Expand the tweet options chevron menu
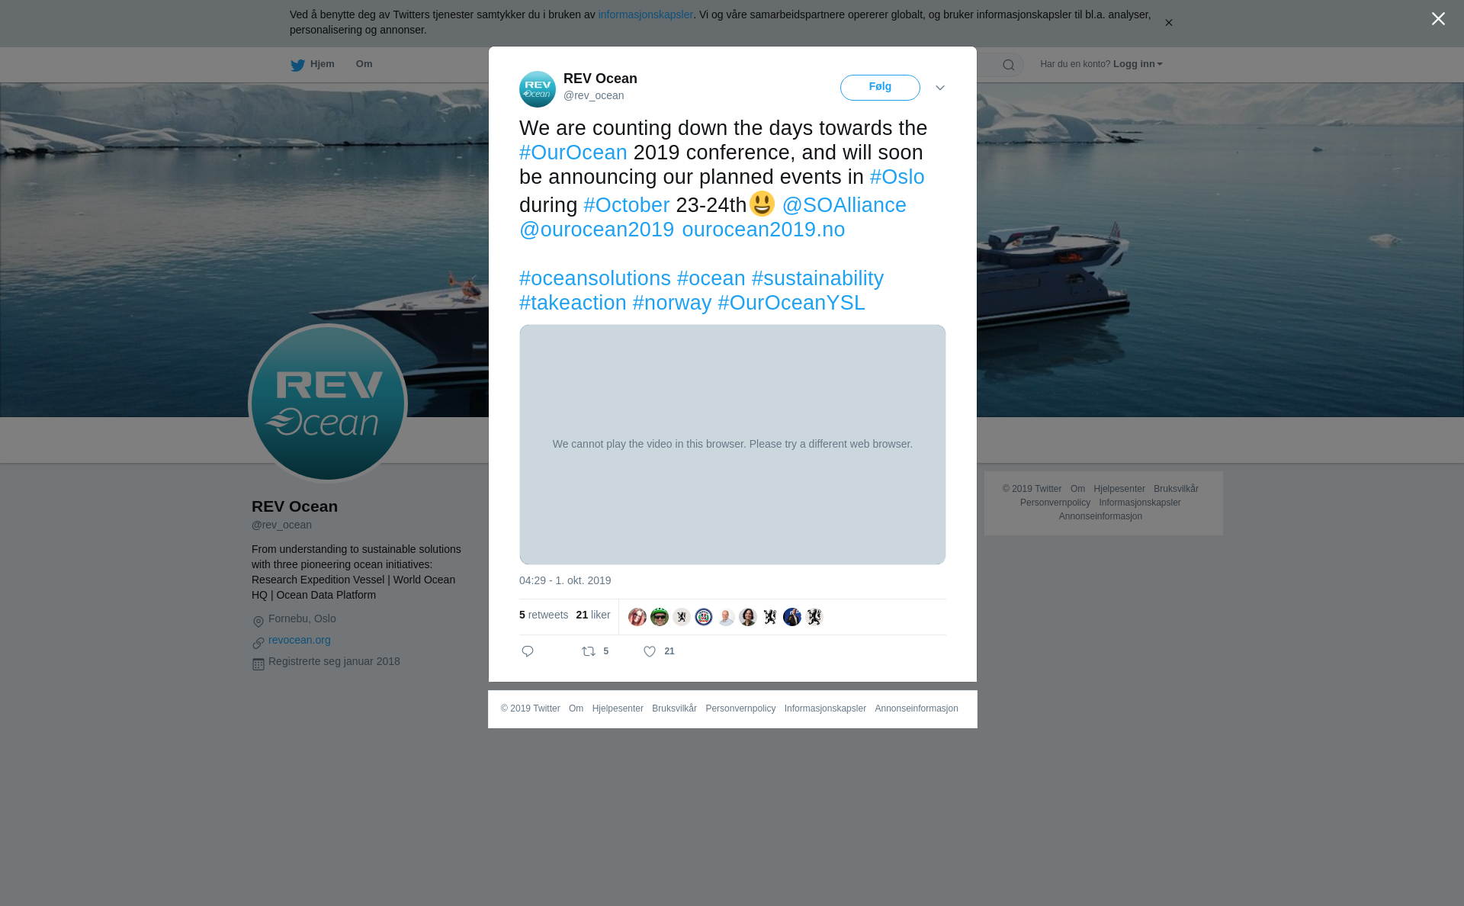 coord(940,88)
